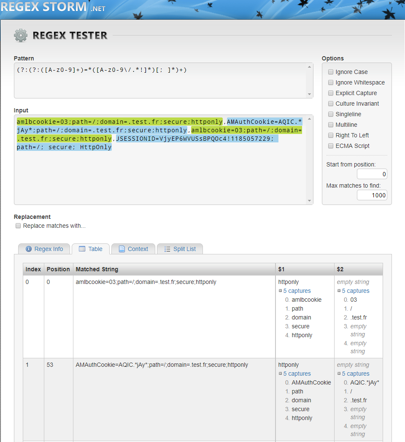Click capture 'amlbcookie' in $1 column
This screenshot has width=405, height=442.
[307, 300]
